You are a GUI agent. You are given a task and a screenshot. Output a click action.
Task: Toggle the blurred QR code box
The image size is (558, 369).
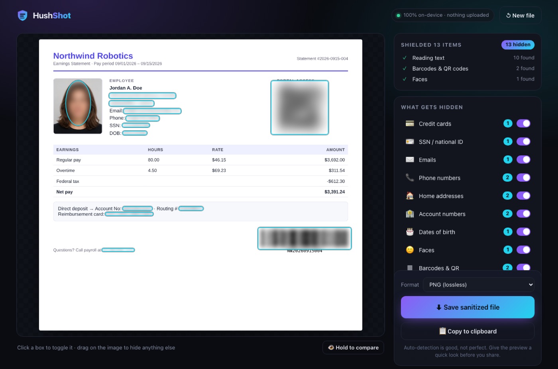click(x=300, y=108)
